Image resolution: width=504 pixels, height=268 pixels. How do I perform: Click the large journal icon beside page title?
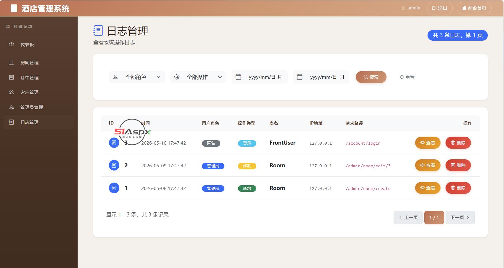pos(98,30)
